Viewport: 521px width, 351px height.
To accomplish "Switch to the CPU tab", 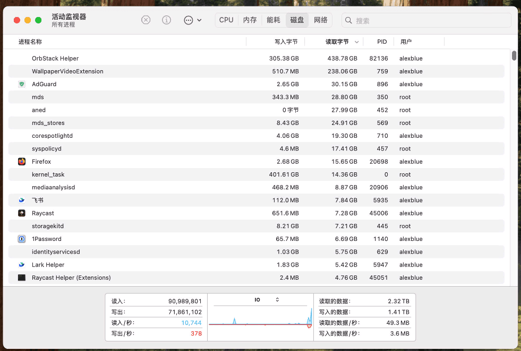I will point(226,20).
